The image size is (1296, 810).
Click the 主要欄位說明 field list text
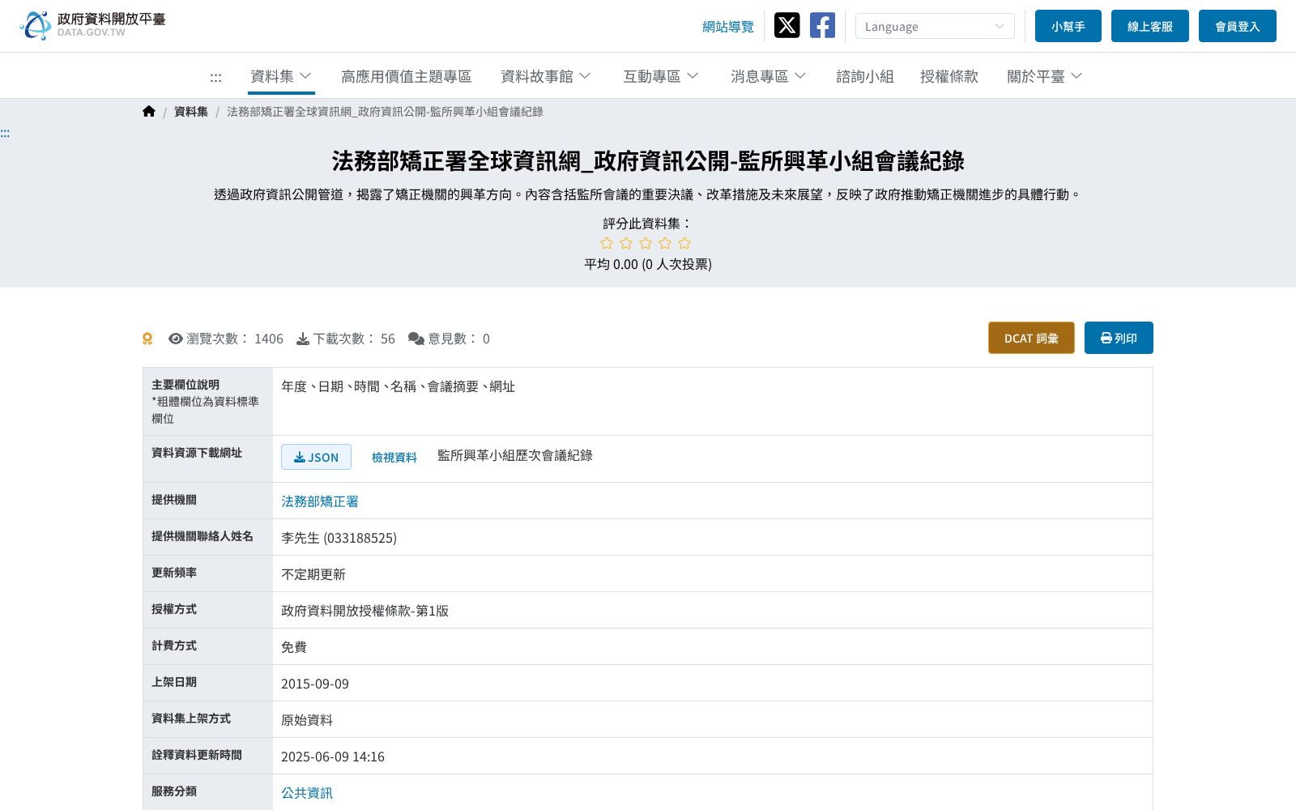(x=398, y=386)
